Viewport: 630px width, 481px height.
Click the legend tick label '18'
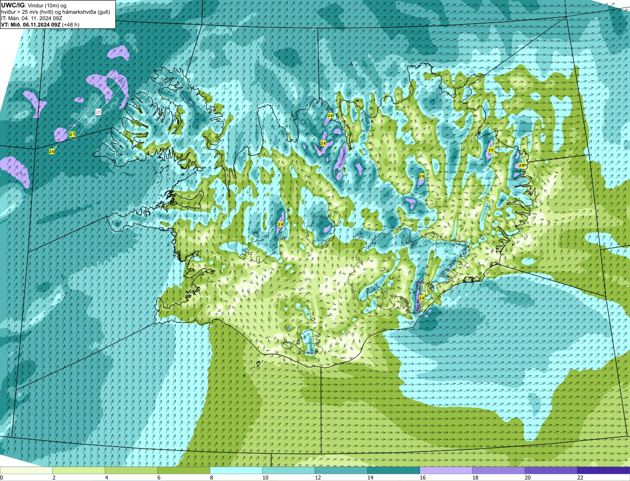(x=475, y=478)
